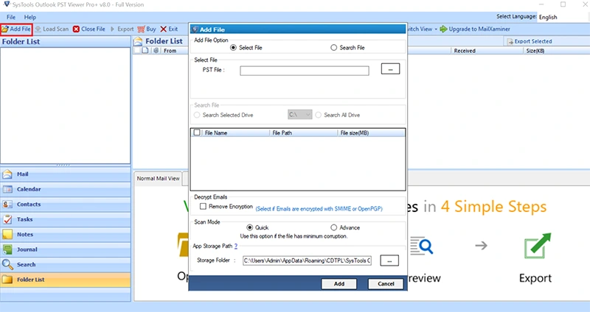Image resolution: width=590 pixels, height=312 pixels.
Task: Tick the File Name select-all checkbox
Action: pyautogui.click(x=197, y=132)
